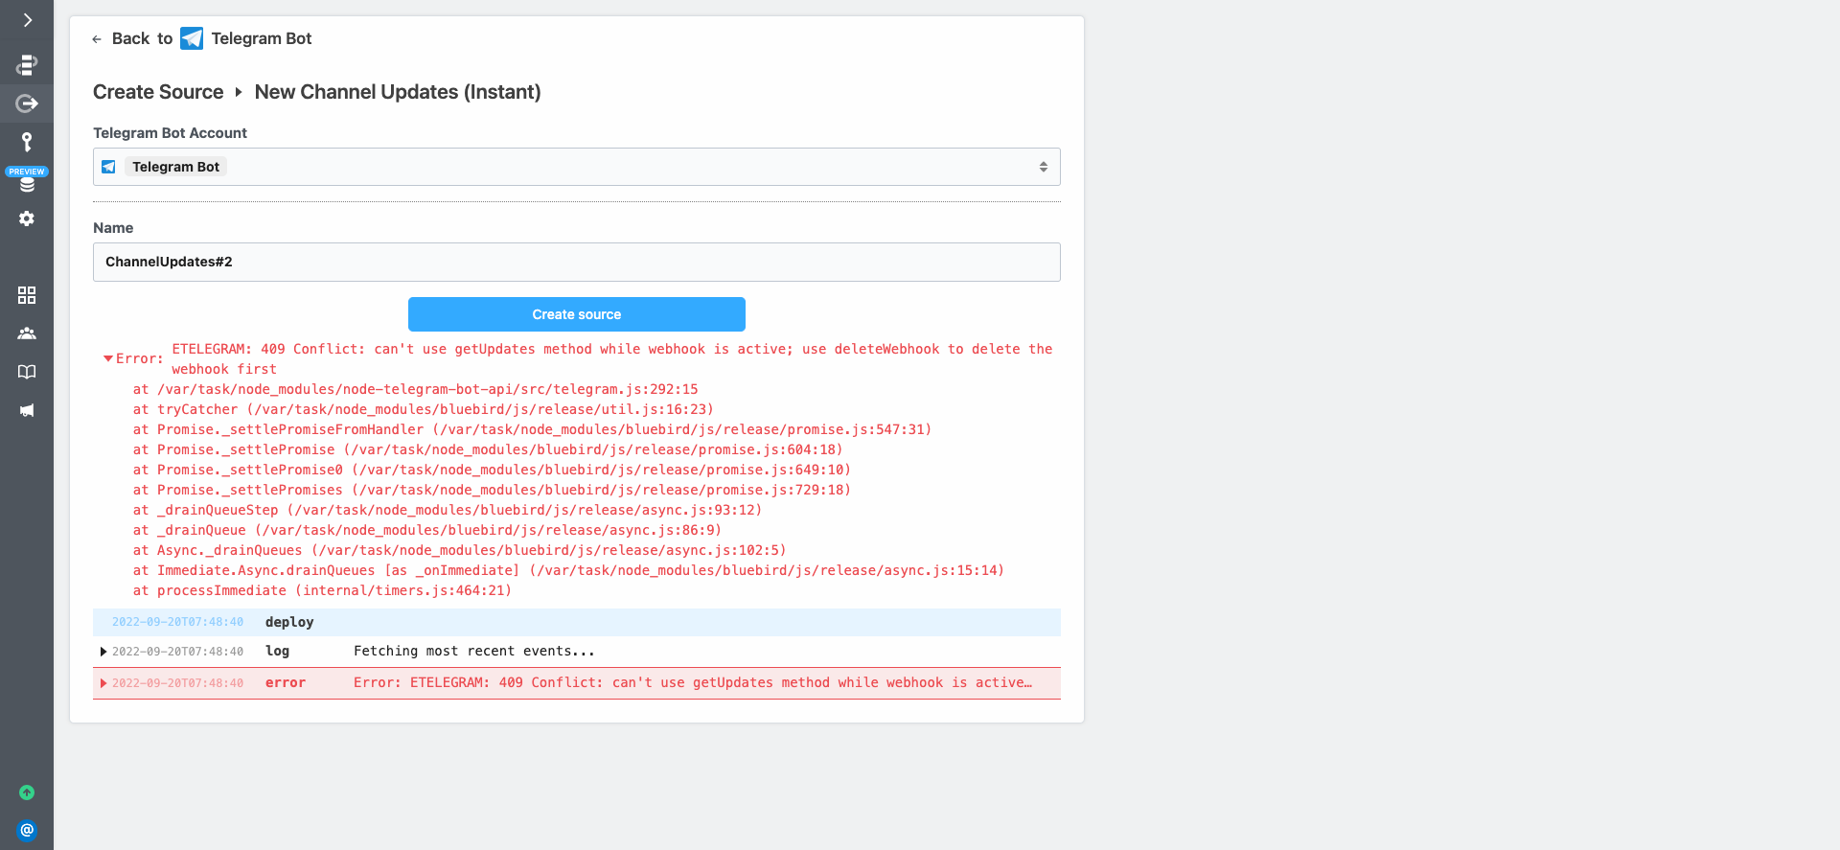Click the Back to text

(x=142, y=38)
